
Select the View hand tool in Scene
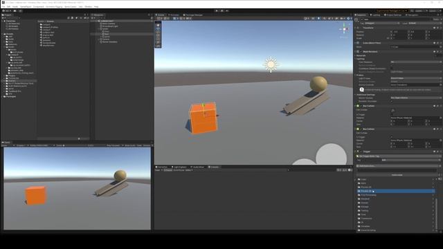tap(158, 25)
